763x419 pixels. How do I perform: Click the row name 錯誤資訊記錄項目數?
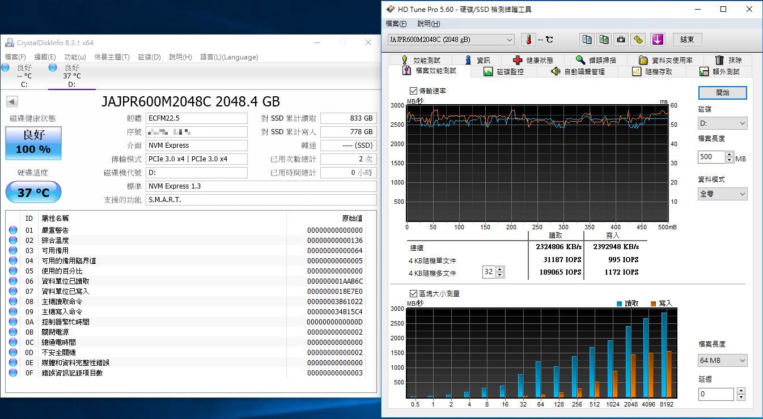click(72, 373)
